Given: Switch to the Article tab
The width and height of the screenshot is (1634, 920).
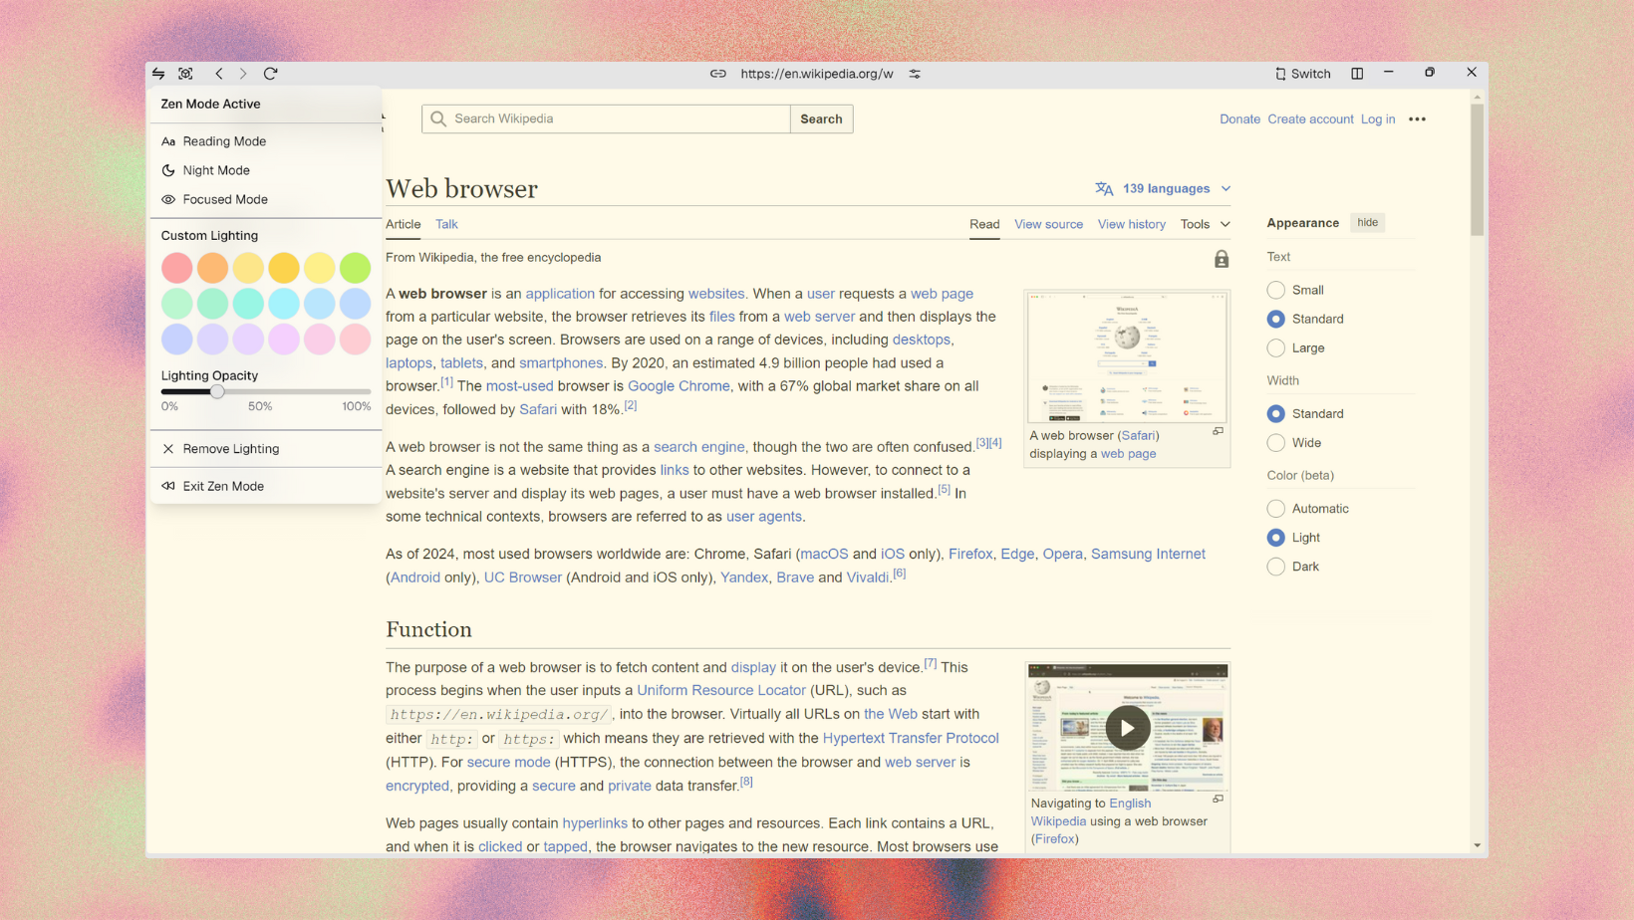Looking at the screenshot, I should [x=404, y=224].
